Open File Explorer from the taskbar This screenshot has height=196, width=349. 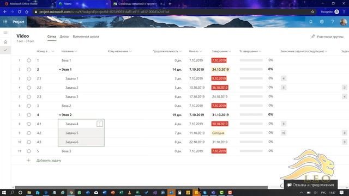tap(29, 192)
